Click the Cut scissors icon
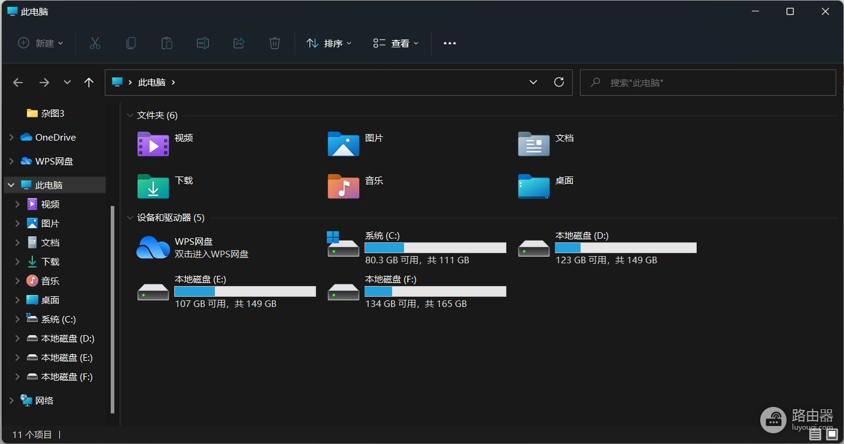844x444 pixels. [x=95, y=43]
